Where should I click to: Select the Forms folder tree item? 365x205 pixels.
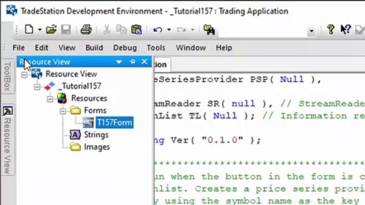tap(95, 110)
